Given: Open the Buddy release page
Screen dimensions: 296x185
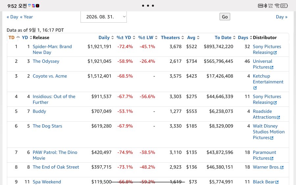Looking at the screenshot, I should pyautogui.click(x=39, y=111).
